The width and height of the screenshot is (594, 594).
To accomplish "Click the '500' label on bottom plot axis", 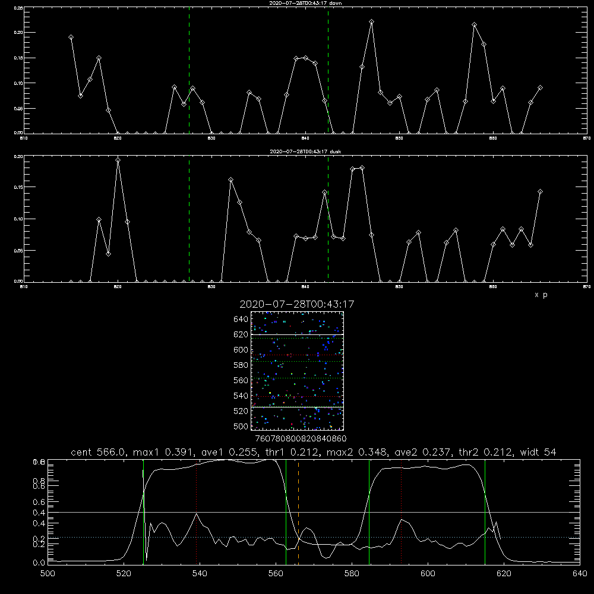I will (x=48, y=574).
